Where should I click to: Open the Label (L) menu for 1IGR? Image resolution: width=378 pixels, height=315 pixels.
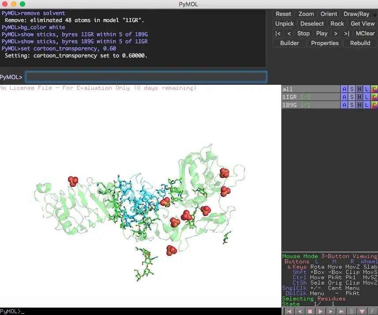click(x=366, y=96)
